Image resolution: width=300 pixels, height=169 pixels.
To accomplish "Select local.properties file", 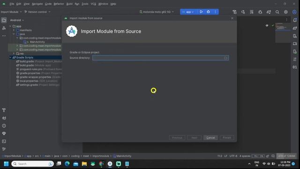I will [x=29, y=81].
